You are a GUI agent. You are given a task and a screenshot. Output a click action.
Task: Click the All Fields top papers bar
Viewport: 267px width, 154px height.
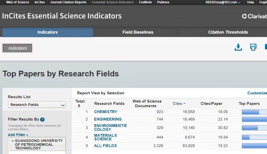255,146
